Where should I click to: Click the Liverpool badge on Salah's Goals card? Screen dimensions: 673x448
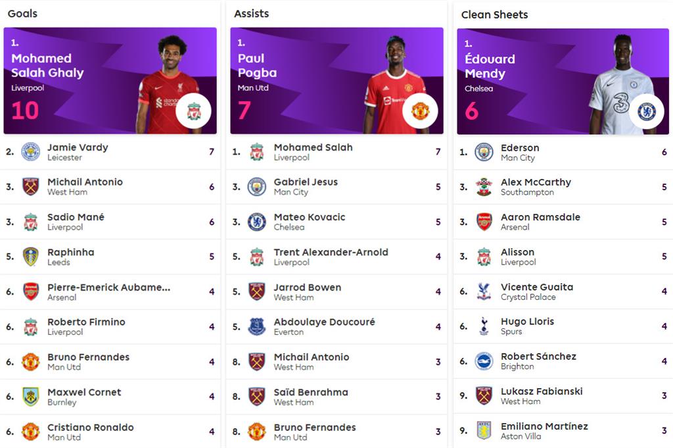(x=193, y=111)
